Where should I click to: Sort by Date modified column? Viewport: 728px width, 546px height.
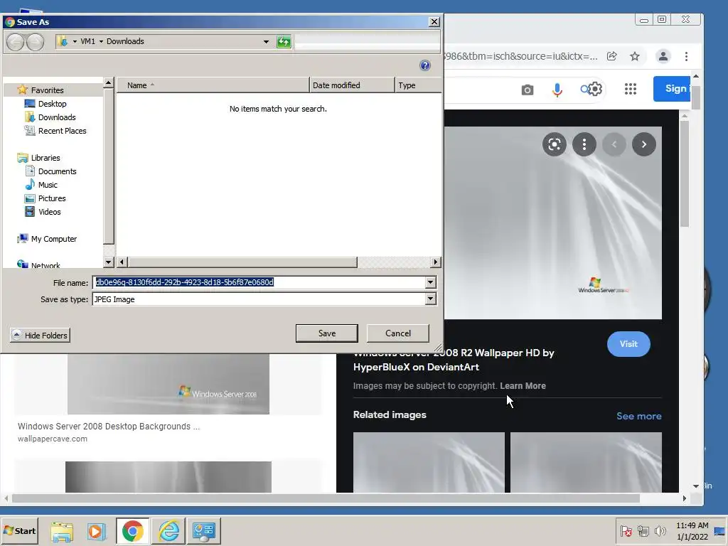352,85
